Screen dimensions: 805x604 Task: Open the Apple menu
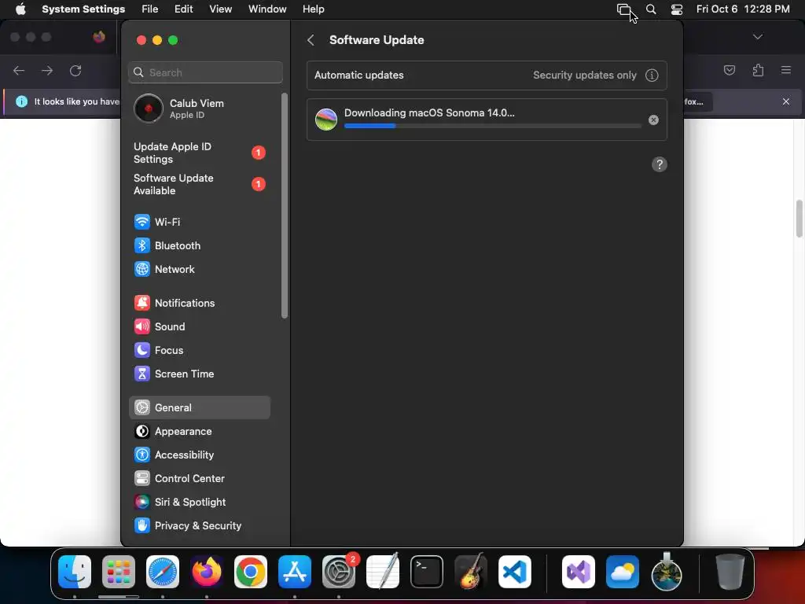click(x=20, y=9)
